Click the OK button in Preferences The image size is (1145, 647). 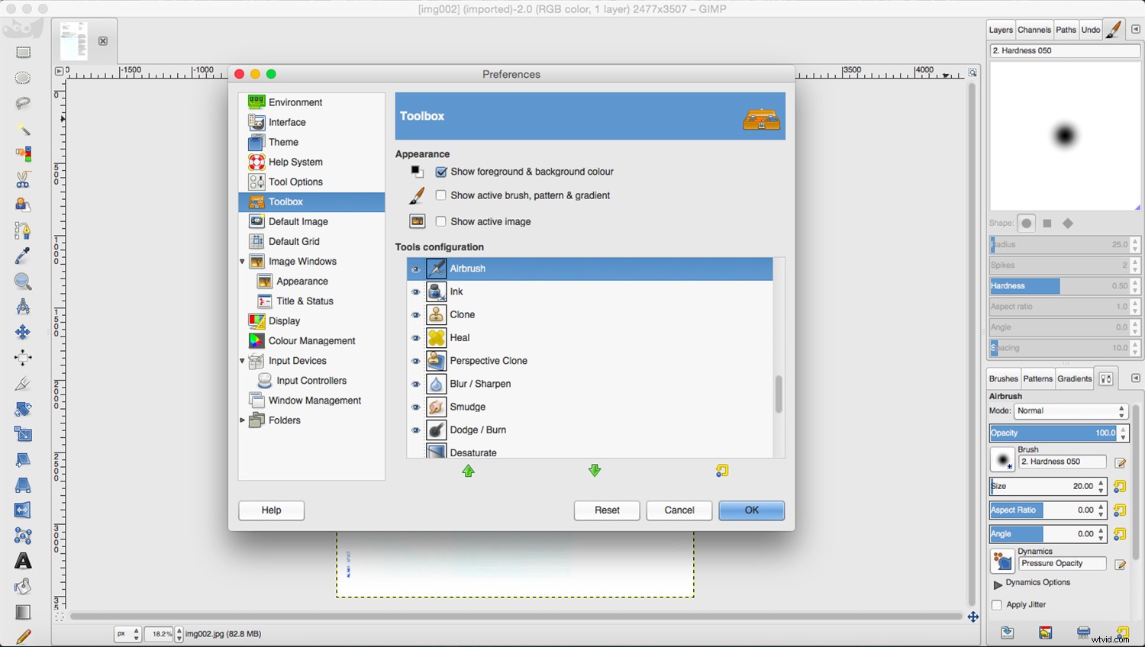(x=751, y=510)
